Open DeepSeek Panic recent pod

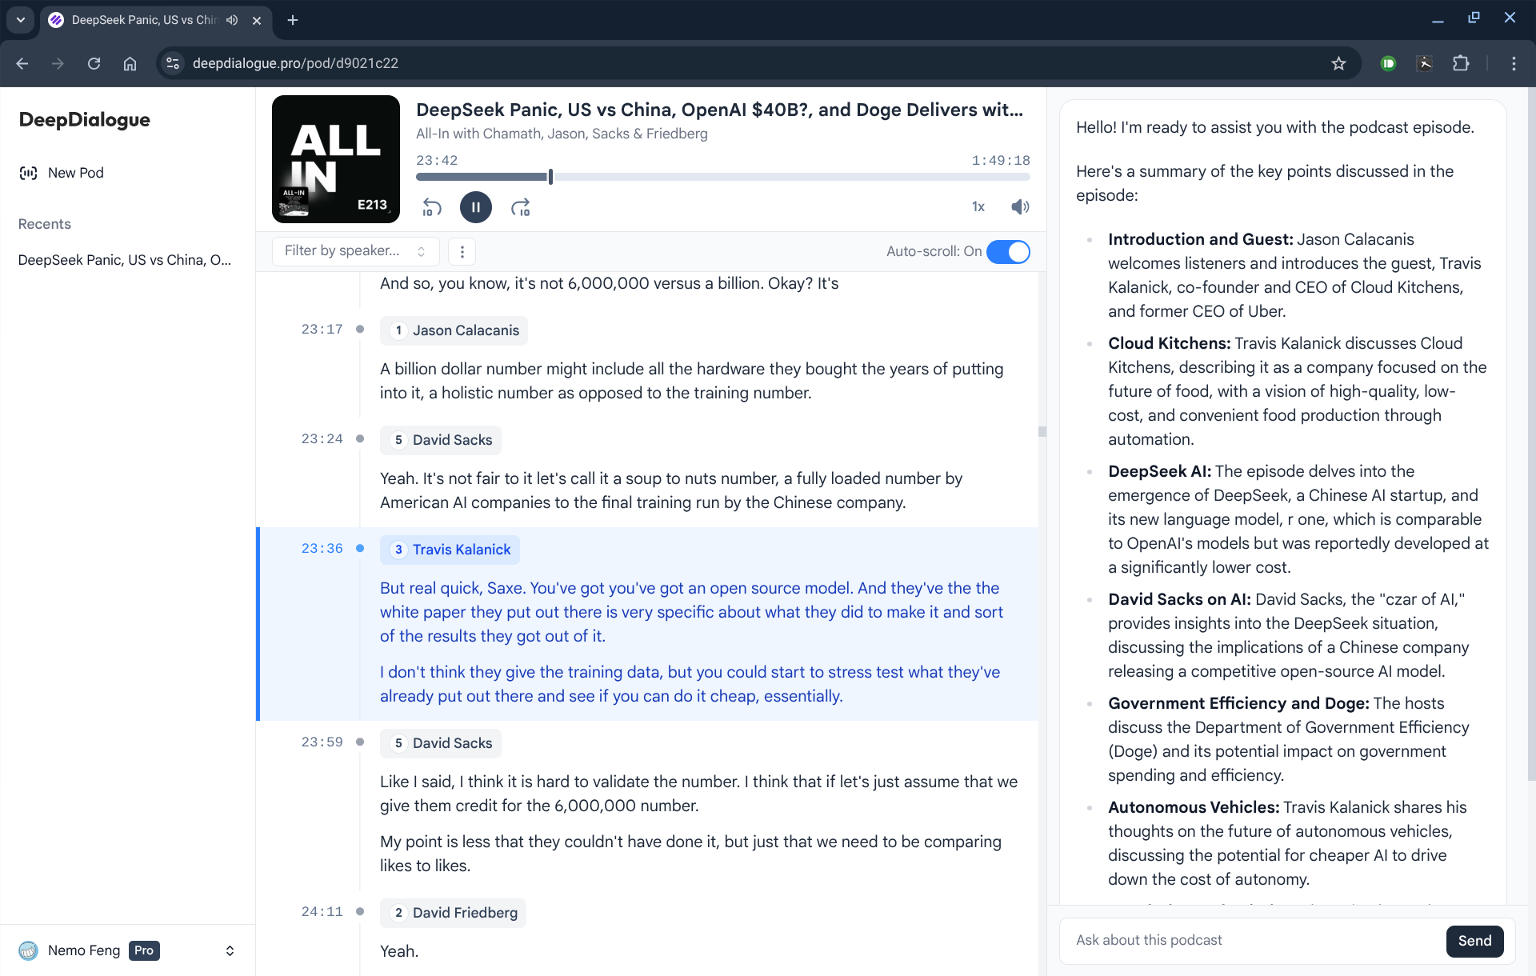click(124, 260)
